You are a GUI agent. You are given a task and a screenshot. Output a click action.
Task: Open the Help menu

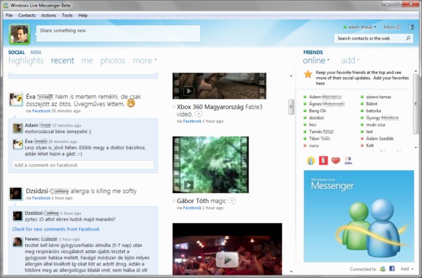[83, 15]
